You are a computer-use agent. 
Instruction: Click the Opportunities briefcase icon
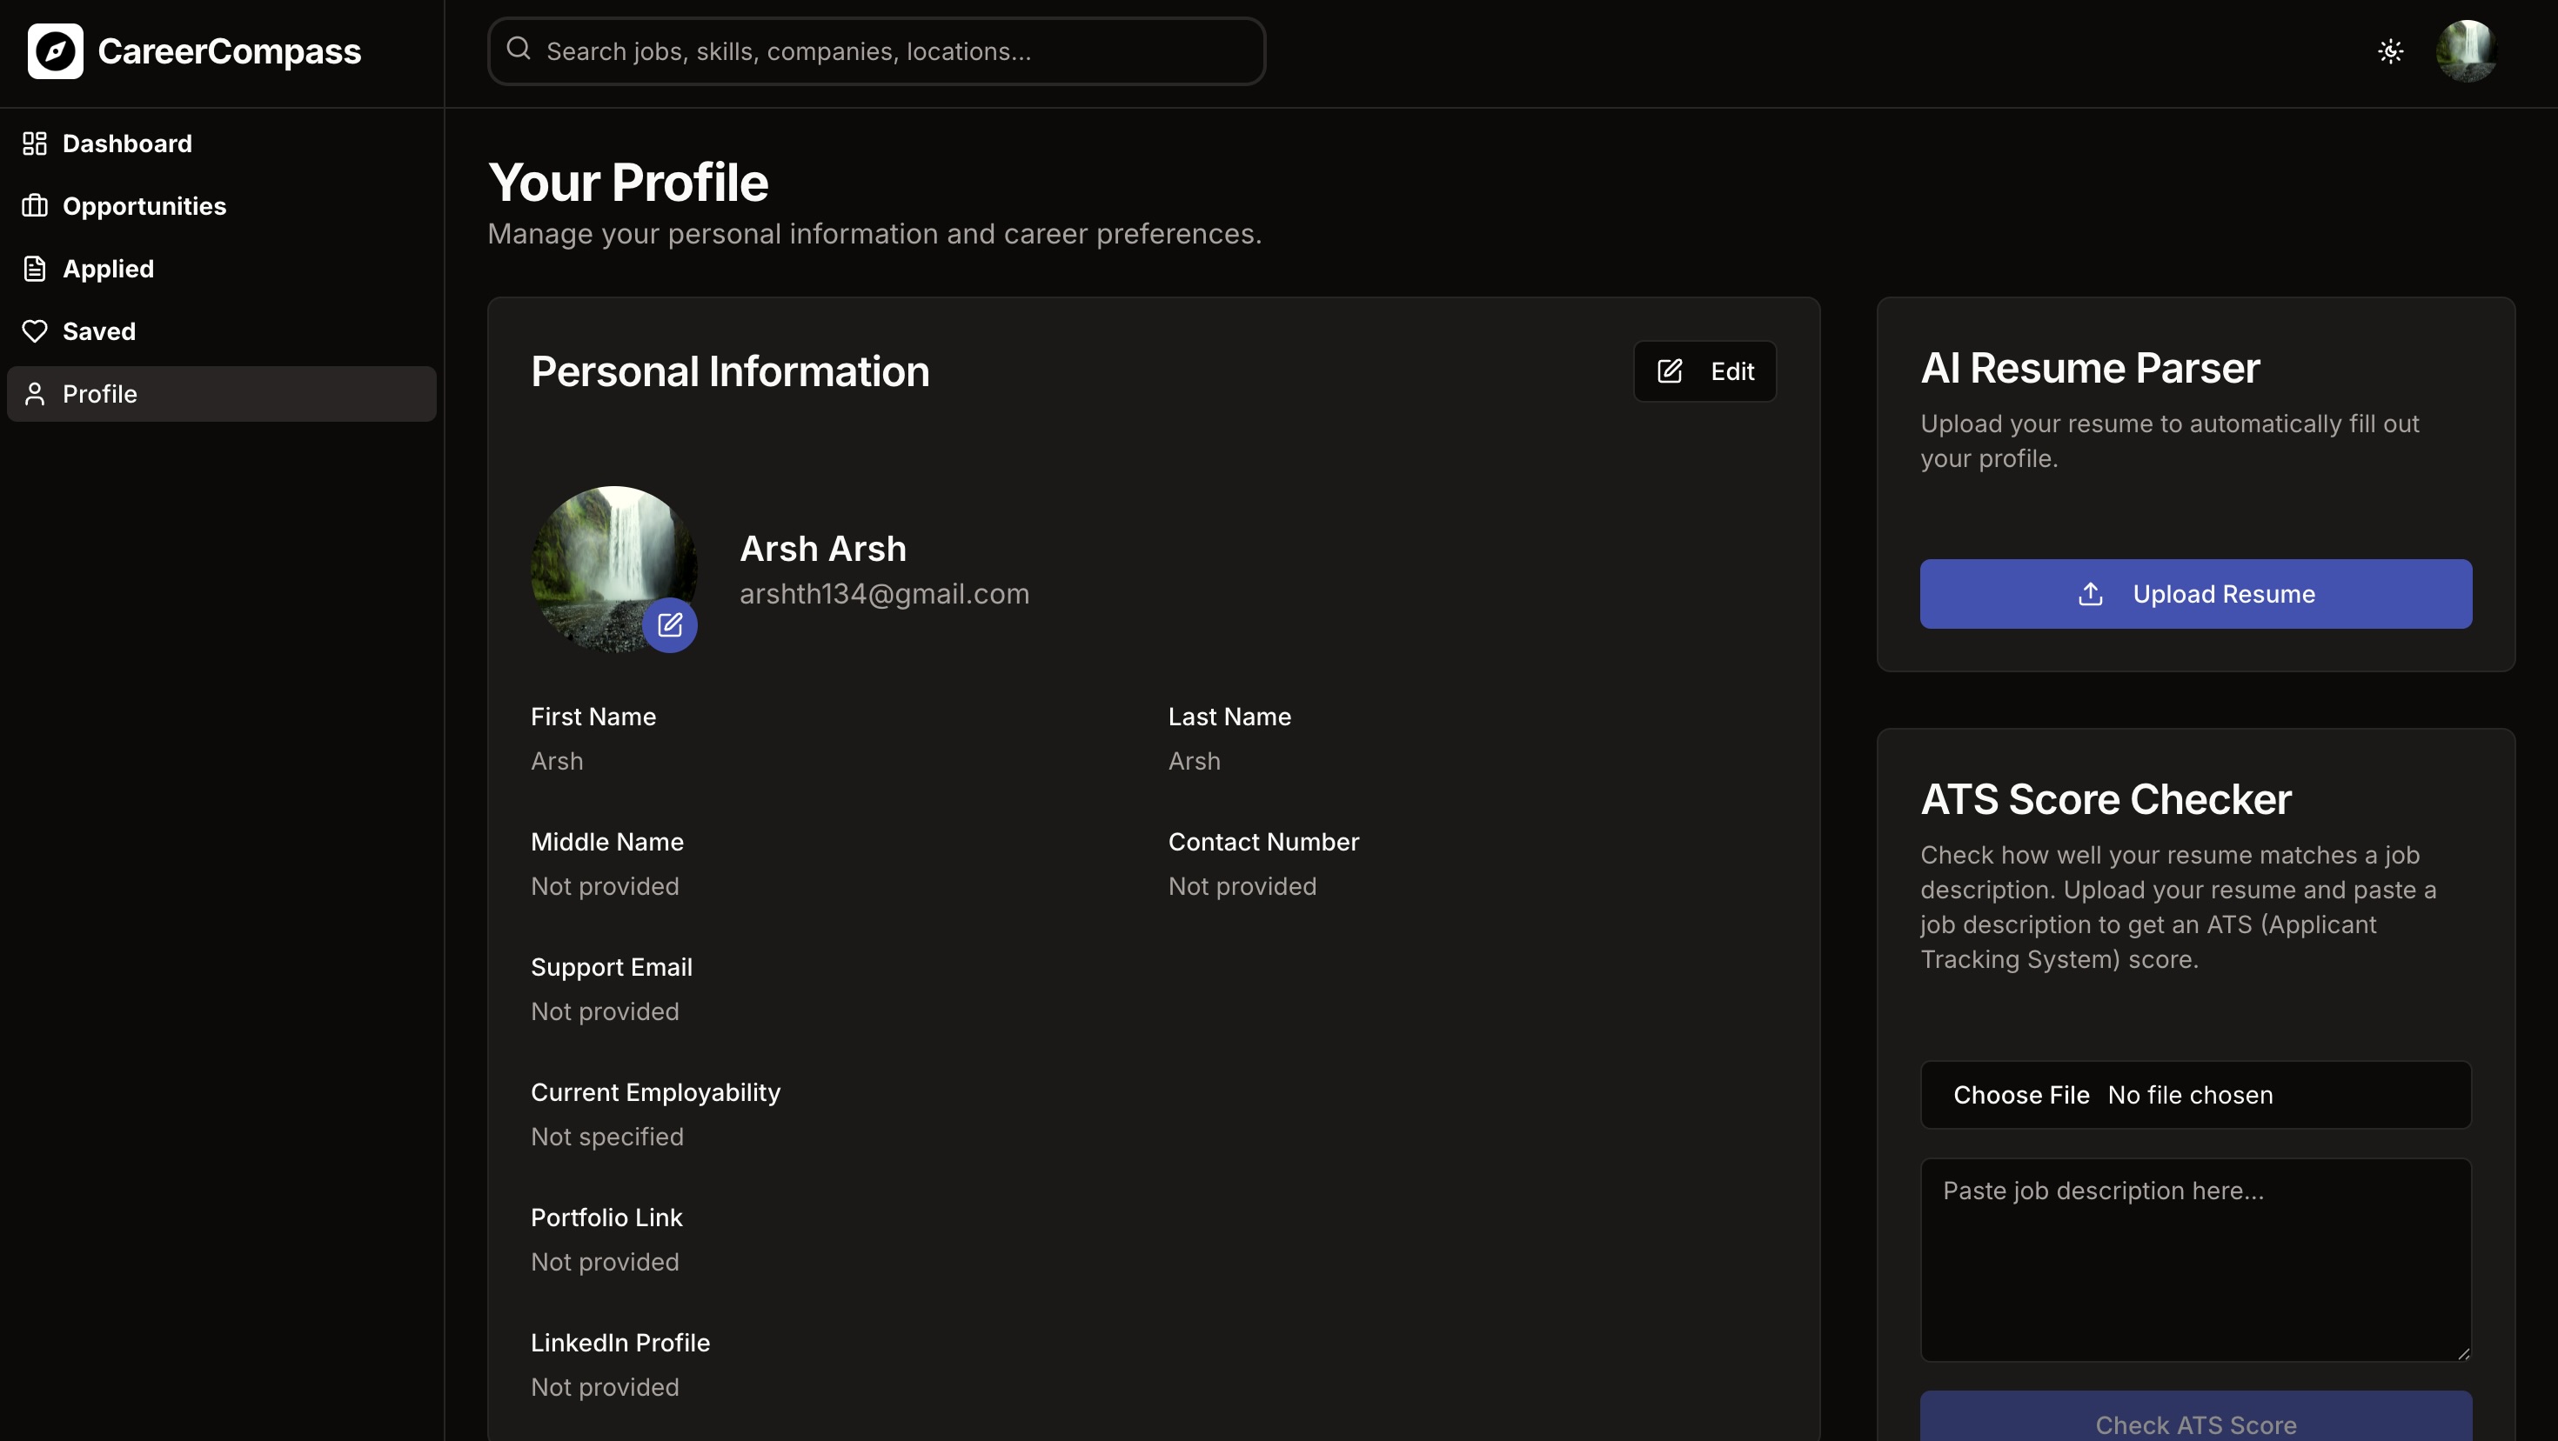pyautogui.click(x=35, y=206)
